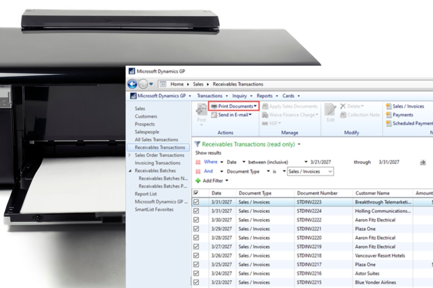Open Print Documents in the Actions group
The width and height of the screenshot is (433, 288).
pyautogui.click(x=233, y=106)
